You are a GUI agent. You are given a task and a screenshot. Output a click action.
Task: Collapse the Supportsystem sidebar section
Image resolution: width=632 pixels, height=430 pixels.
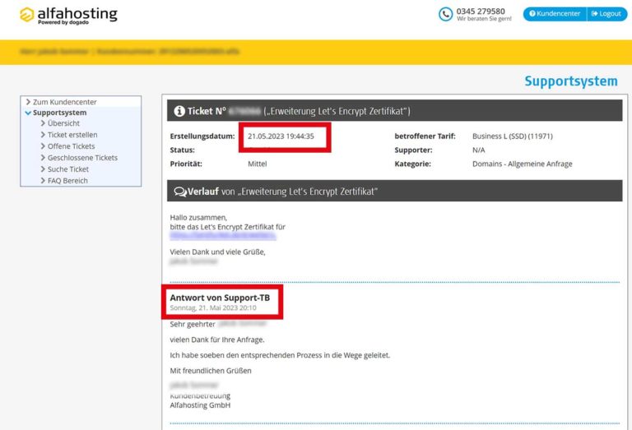58,113
